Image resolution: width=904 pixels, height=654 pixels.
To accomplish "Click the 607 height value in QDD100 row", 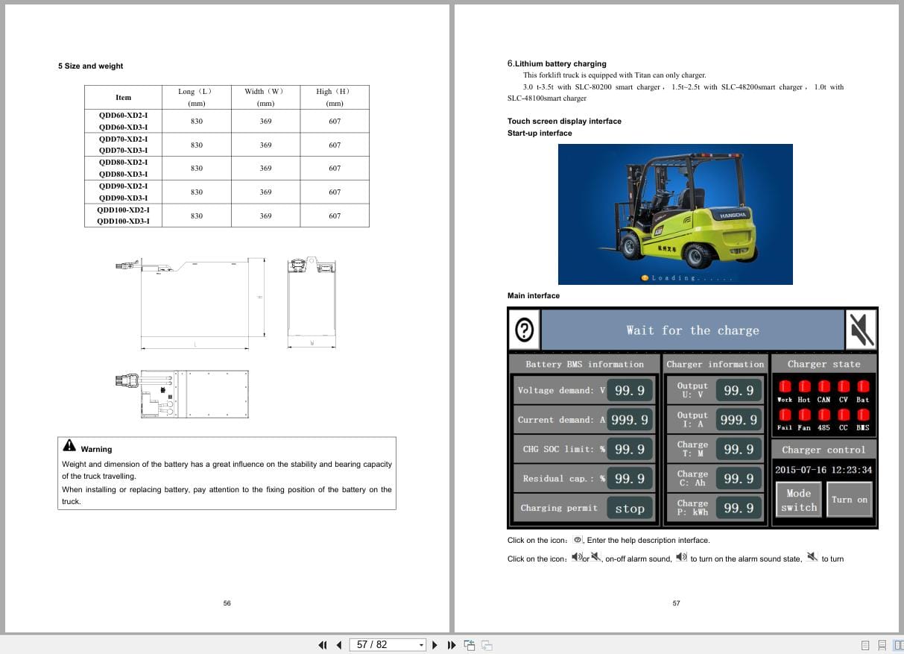I will click(x=335, y=216).
